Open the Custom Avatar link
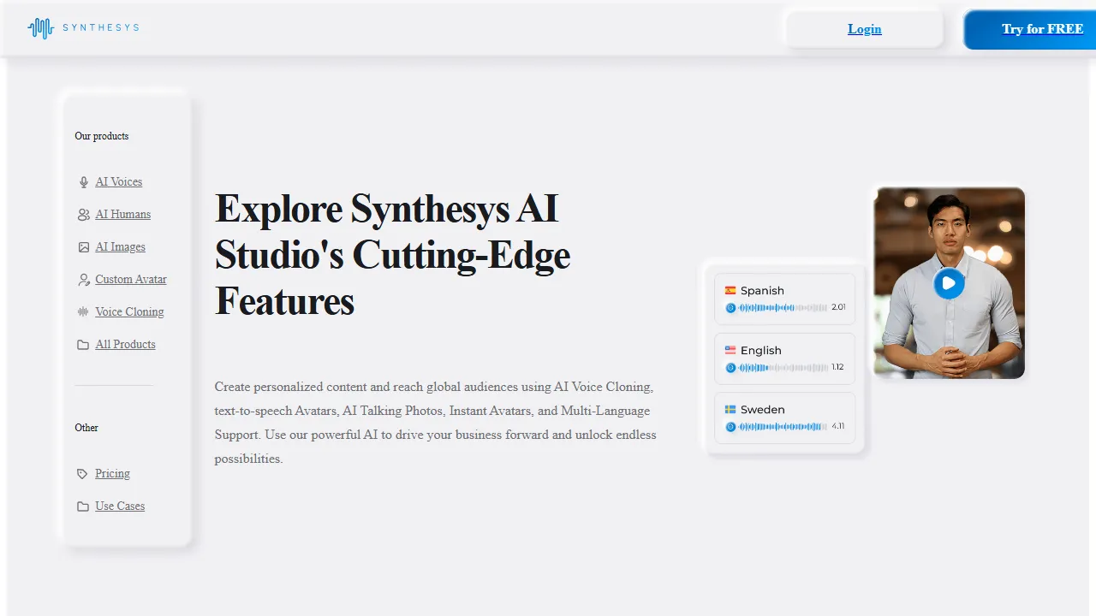This screenshot has height=616, width=1096. point(131,280)
